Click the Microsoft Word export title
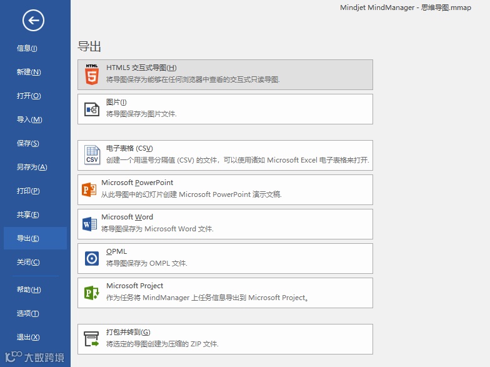The height and width of the screenshot is (367, 490). (x=127, y=217)
